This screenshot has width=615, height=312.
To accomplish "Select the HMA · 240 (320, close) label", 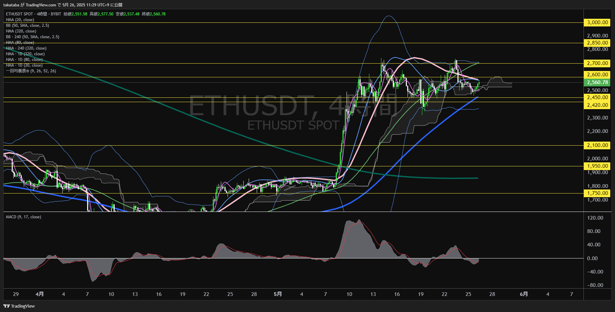I will [x=26, y=48].
